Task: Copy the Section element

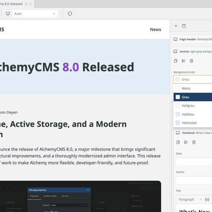Action: point(176,61)
